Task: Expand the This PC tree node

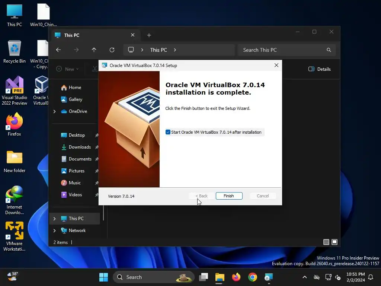Action: (x=54, y=219)
